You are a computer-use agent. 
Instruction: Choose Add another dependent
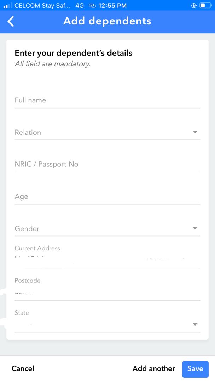click(154, 368)
